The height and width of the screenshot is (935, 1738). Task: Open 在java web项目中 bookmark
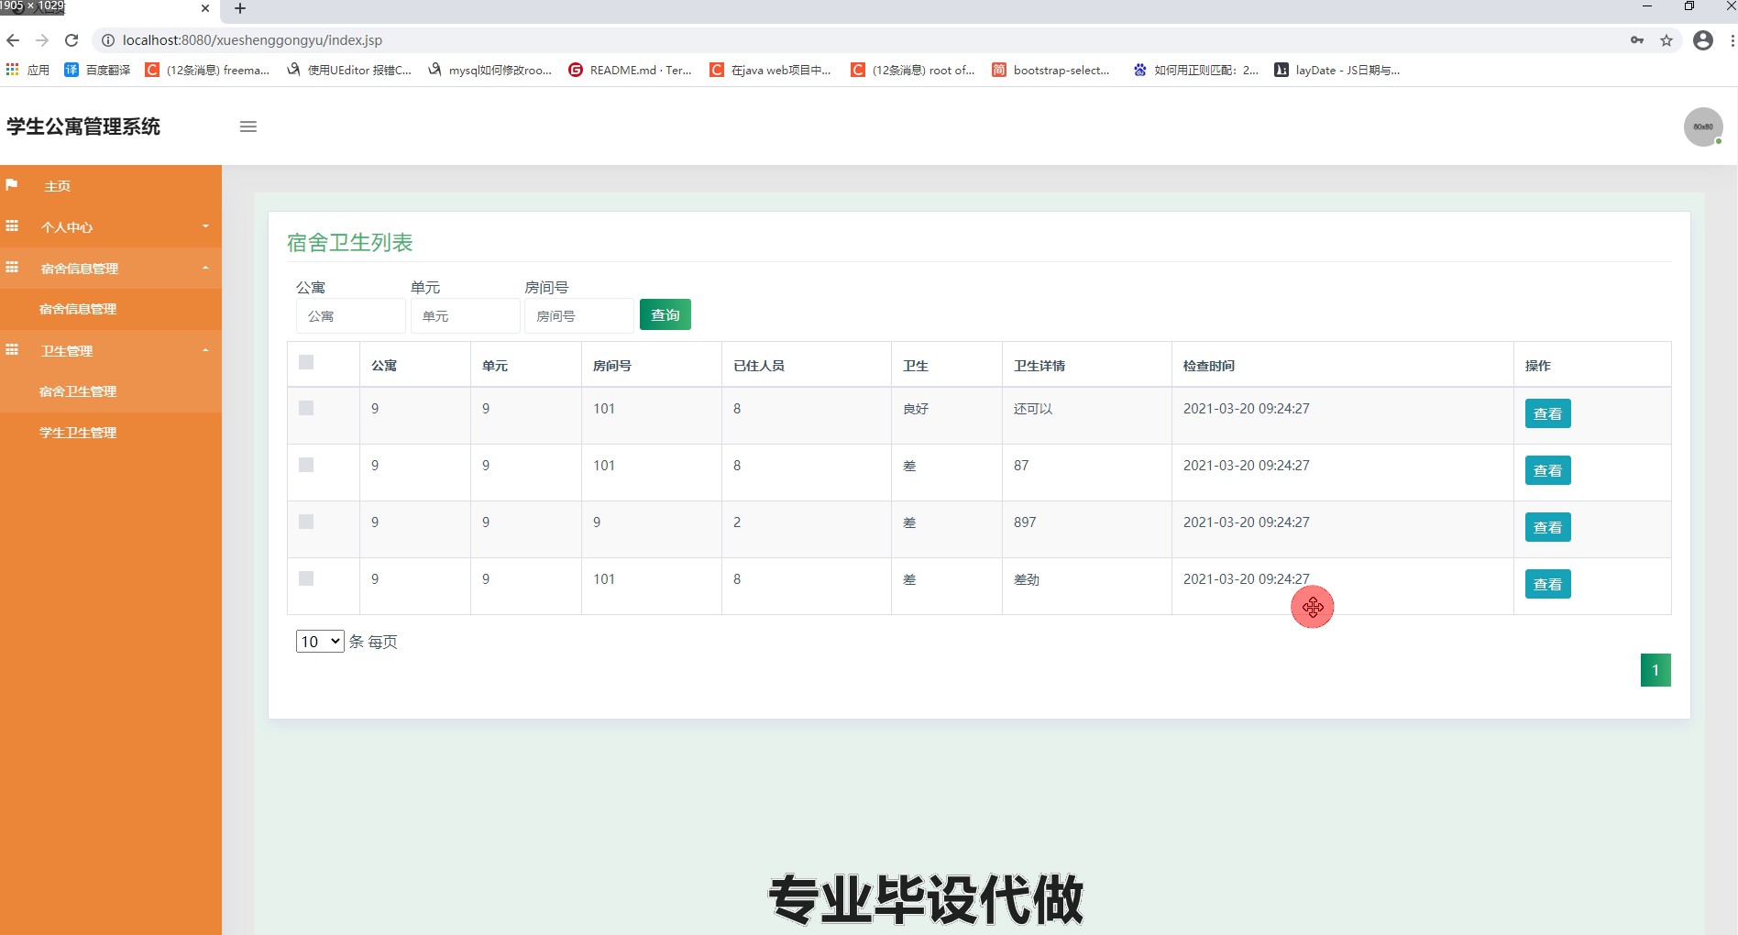tap(771, 70)
